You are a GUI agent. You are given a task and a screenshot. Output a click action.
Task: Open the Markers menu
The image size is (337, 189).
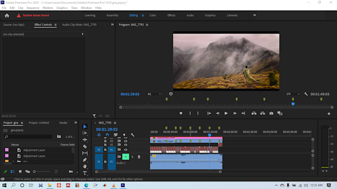tap(48, 8)
